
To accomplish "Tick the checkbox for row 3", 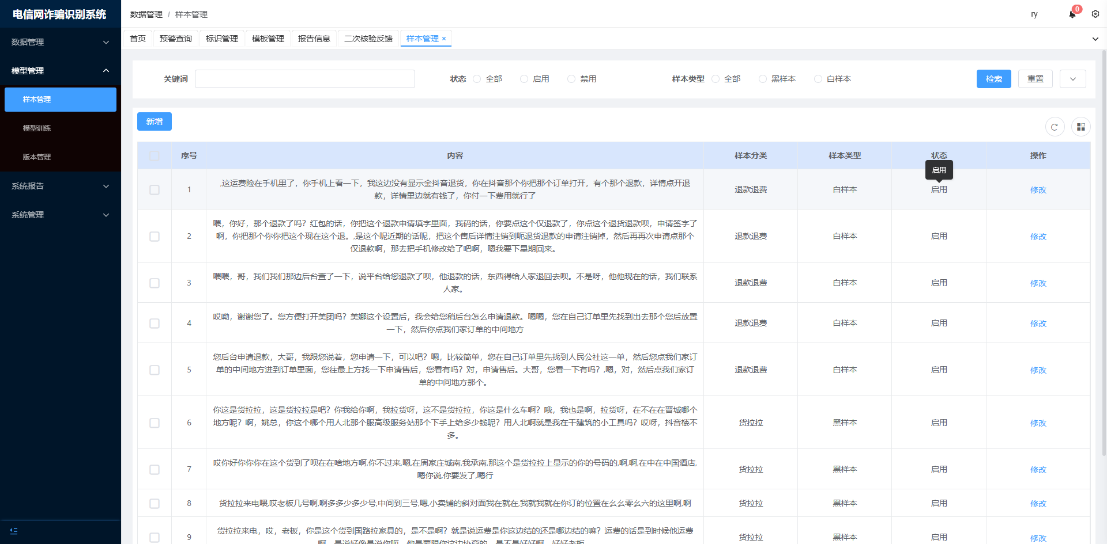I will [155, 283].
